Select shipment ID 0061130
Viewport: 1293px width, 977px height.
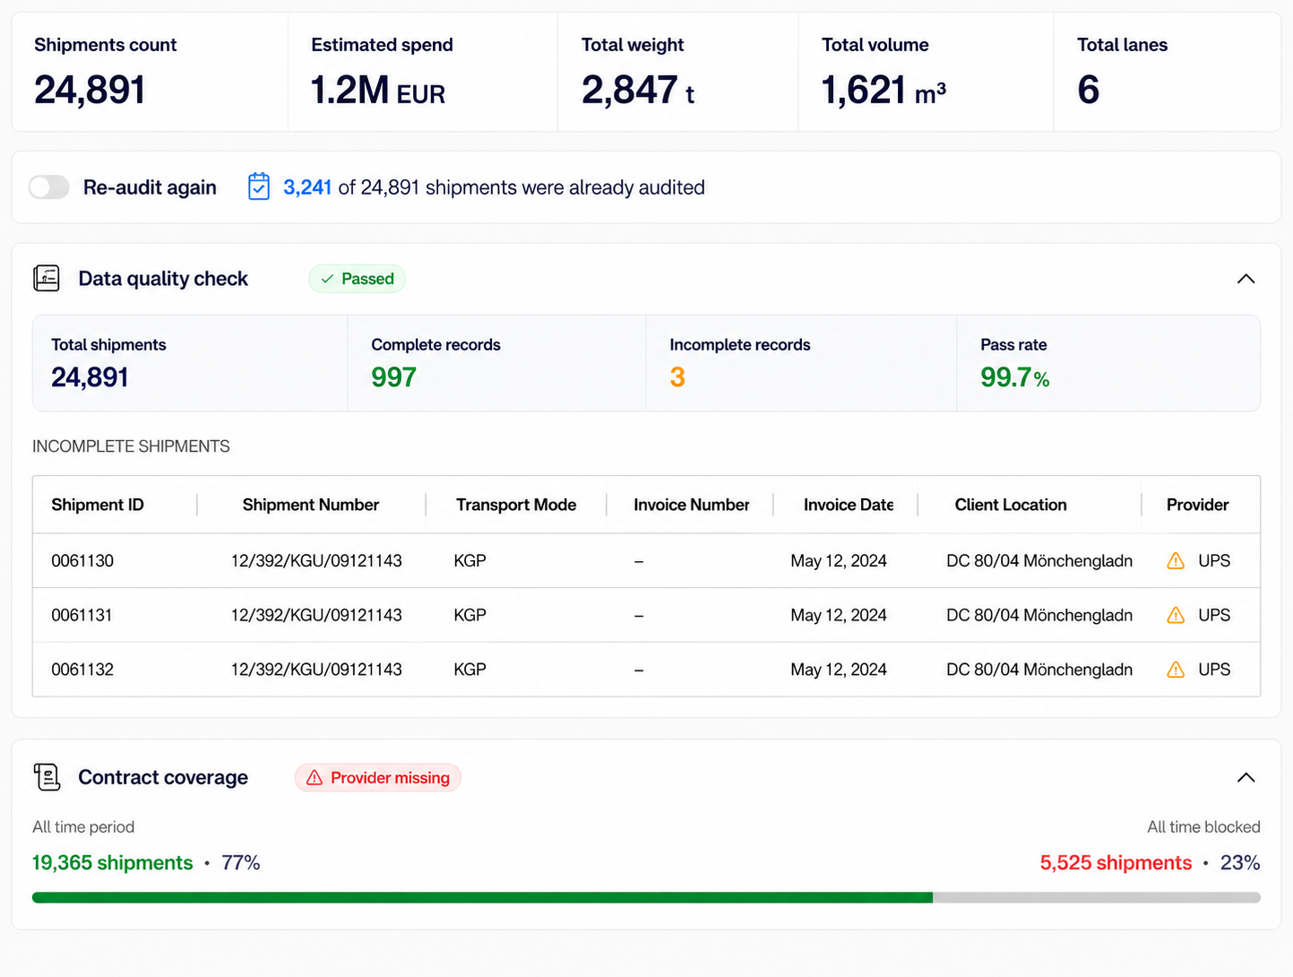click(x=82, y=561)
